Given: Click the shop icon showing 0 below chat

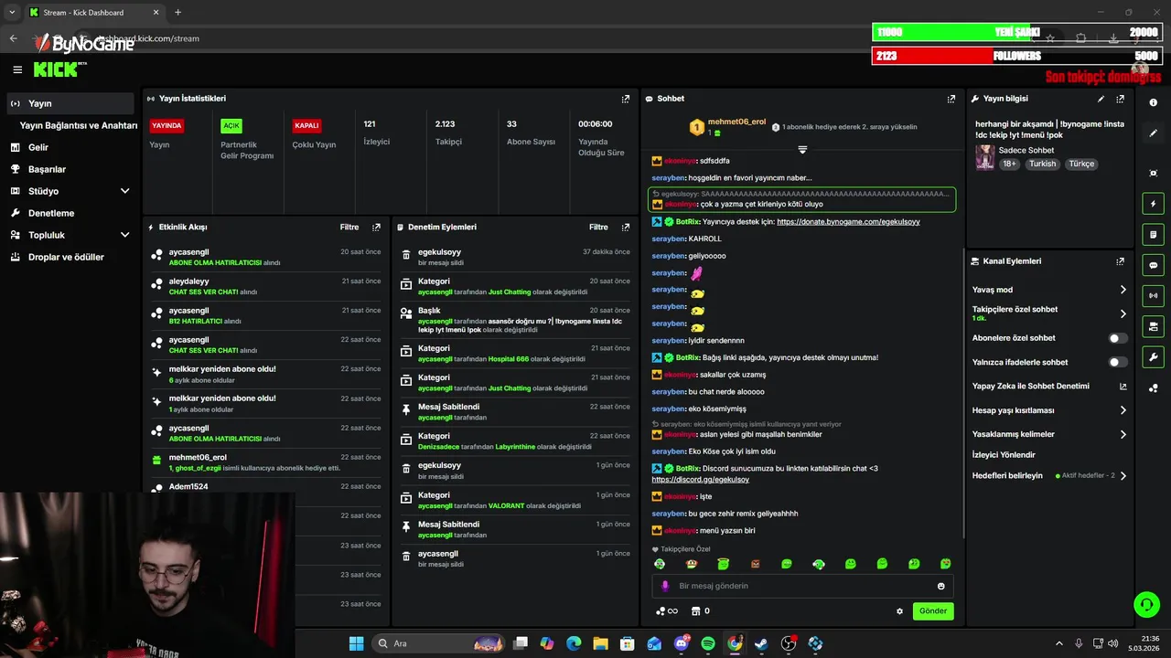Looking at the screenshot, I should point(700,611).
